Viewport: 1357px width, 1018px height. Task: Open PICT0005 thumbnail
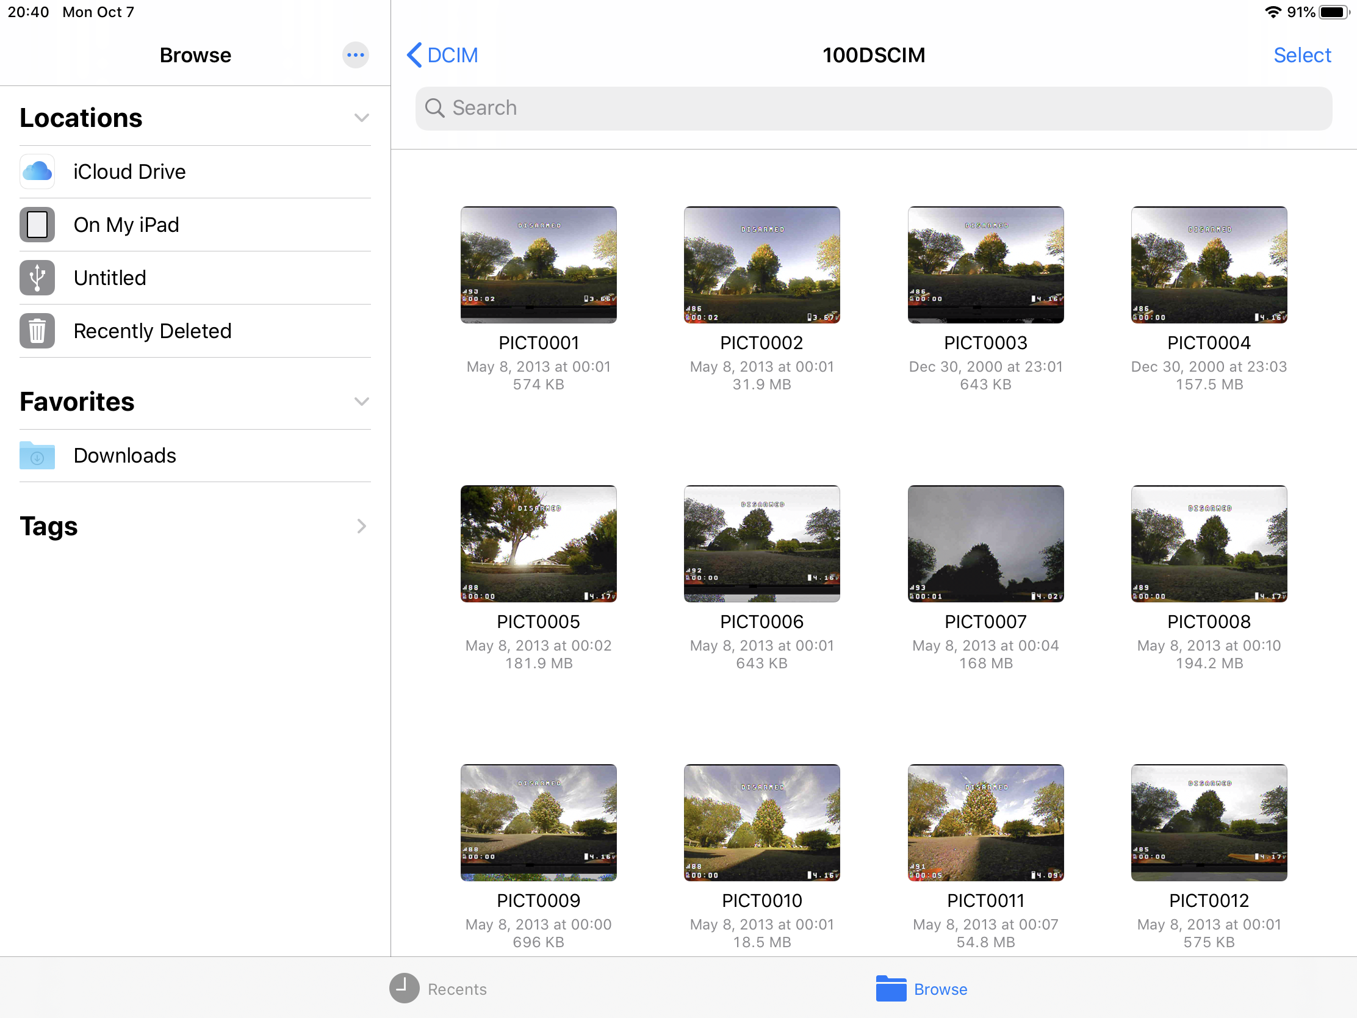click(539, 544)
